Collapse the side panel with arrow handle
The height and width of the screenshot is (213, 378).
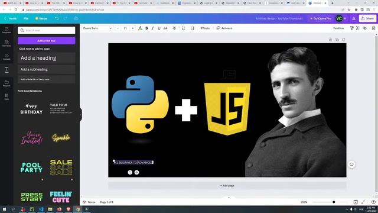coord(81,114)
